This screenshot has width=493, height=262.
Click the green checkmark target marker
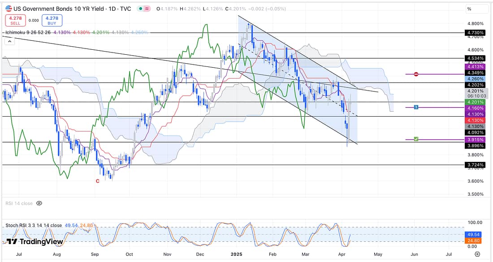click(x=416, y=140)
